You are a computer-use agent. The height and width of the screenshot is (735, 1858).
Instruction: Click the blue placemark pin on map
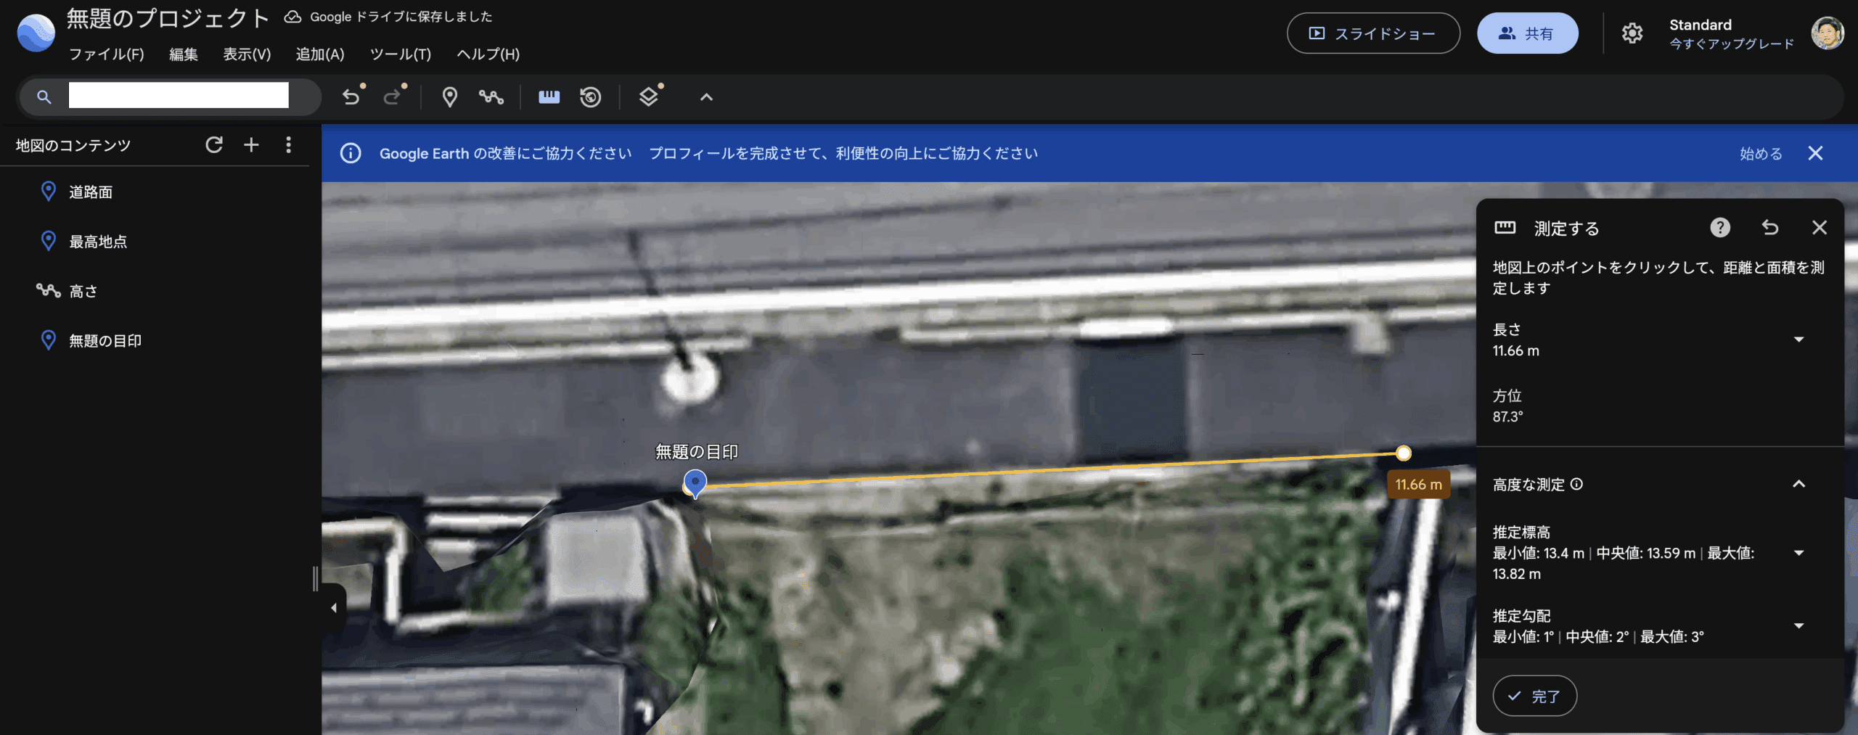(695, 483)
